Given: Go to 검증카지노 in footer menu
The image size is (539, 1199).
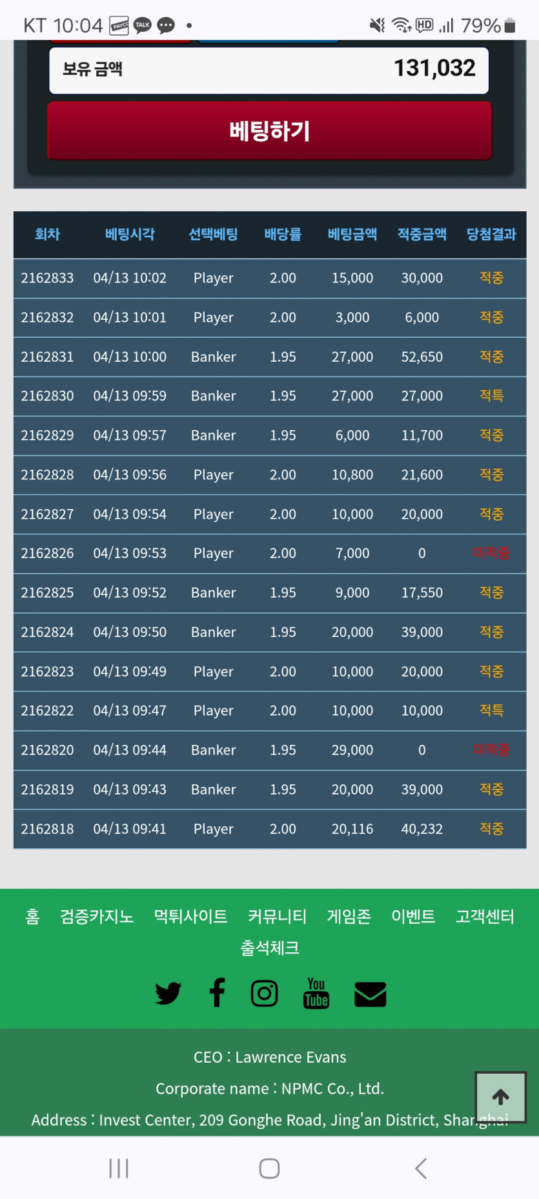Looking at the screenshot, I should click(97, 916).
